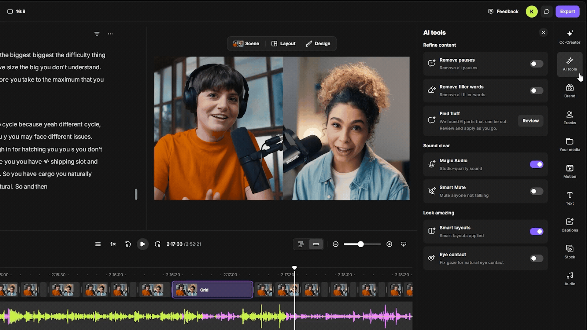Skip back 5 seconds
This screenshot has width=587, height=330.
pyautogui.click(x=128, y=244)
